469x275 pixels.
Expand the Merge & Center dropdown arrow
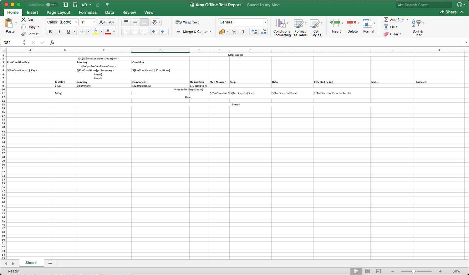click(x=211, y=32)
